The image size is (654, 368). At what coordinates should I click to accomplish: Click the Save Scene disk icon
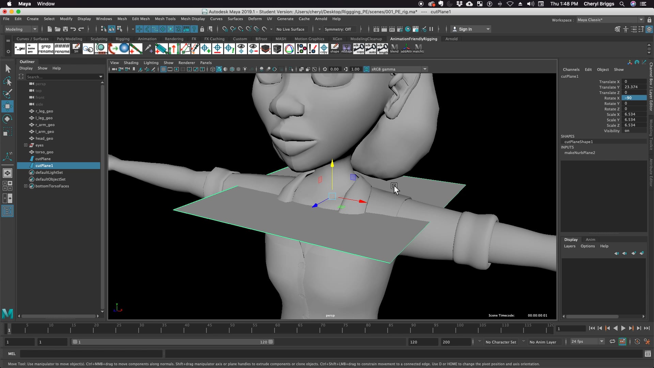[65, 29]
